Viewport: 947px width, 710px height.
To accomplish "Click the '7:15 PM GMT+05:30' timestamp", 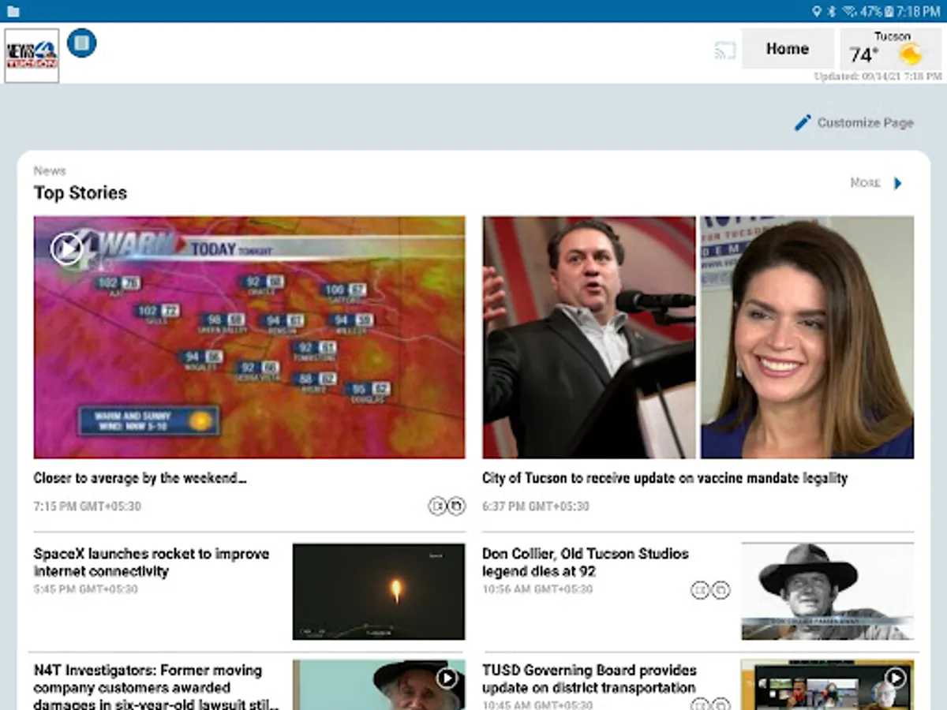I will click(88, 506).
